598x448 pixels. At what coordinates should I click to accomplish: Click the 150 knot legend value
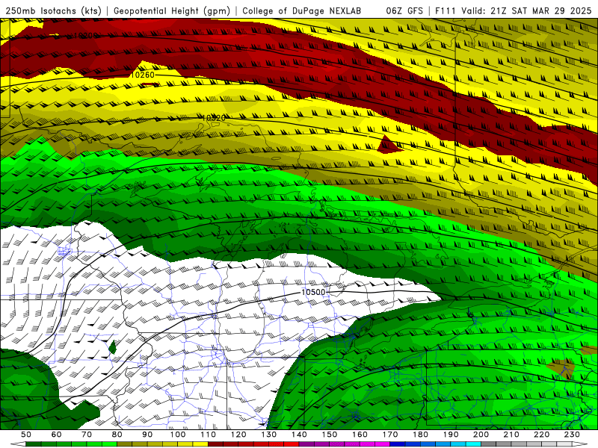330,435
